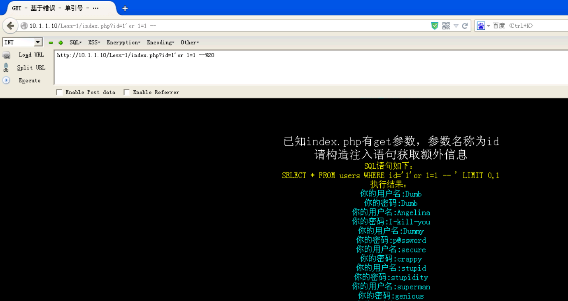Enable Post data checkbox
Viewport: 568px width, 301px height.
coord(59,92)
